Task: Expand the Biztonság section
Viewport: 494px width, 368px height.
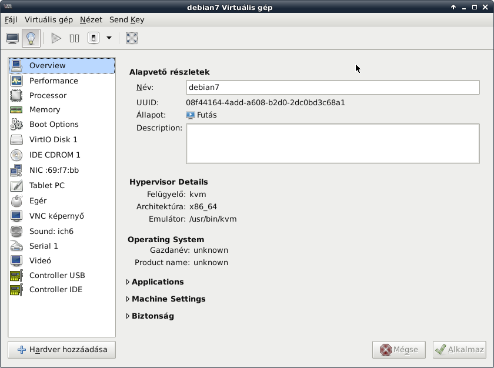Action: click(x=152, y=316)
